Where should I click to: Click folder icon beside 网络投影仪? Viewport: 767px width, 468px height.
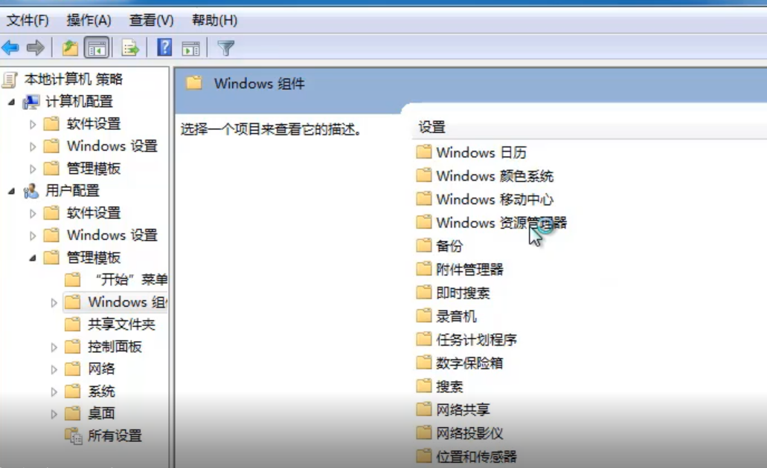(423, 432)
